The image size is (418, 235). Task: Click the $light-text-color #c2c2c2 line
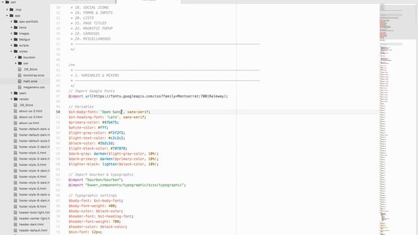(x=97, y=138)
